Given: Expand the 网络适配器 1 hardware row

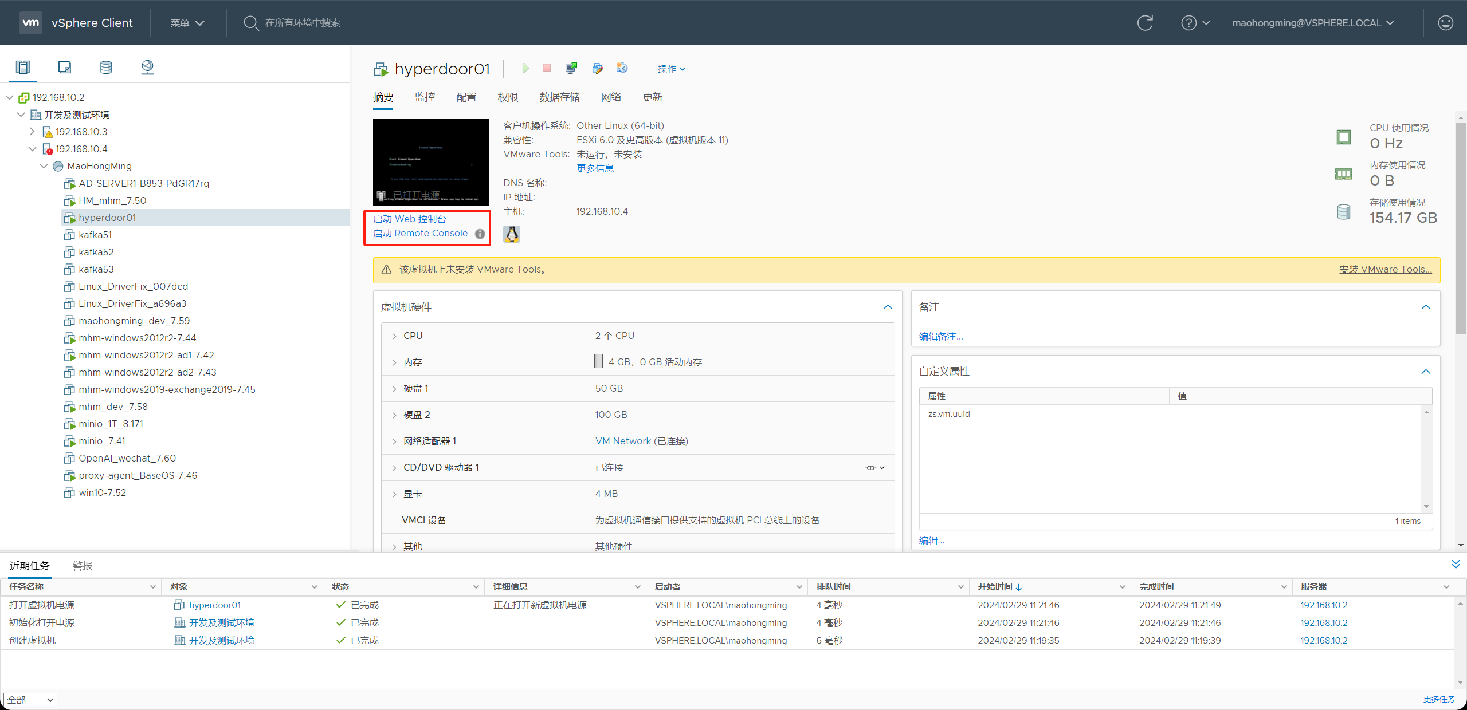Looking at the screenshot, I should 394,441.
